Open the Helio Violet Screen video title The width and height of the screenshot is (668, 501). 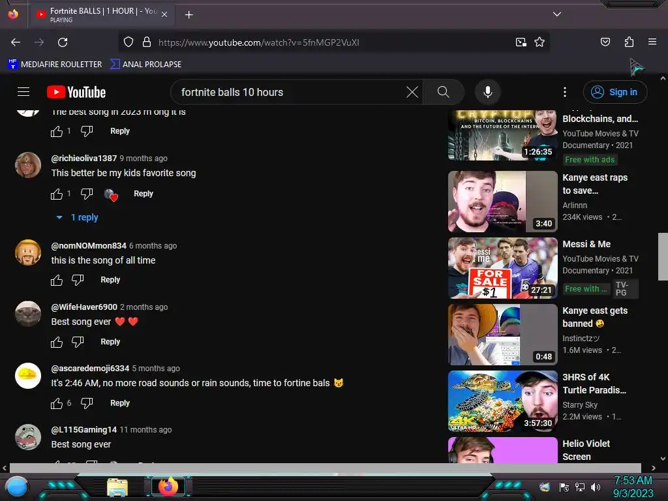586,450
